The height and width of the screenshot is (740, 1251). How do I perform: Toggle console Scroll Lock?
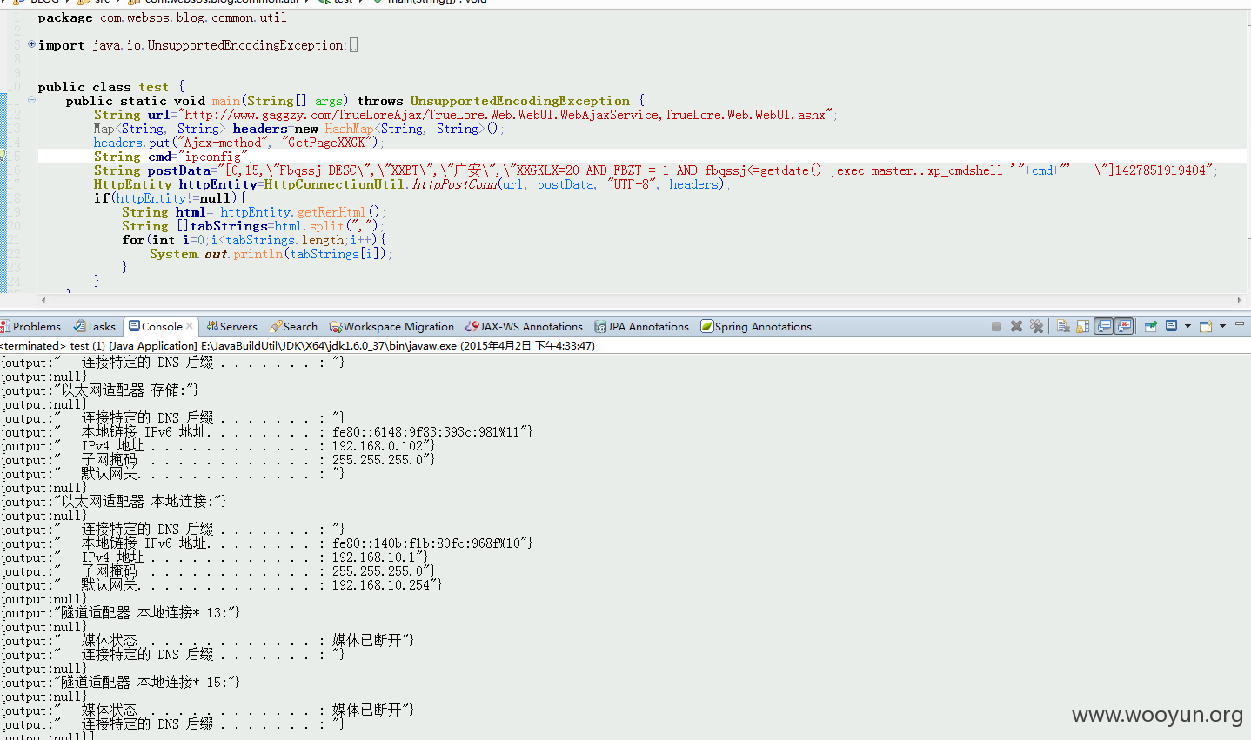point(1082,327)
